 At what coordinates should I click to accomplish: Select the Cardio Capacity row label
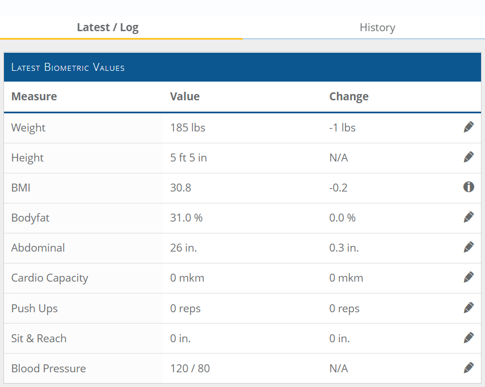(x=50, y=278)
